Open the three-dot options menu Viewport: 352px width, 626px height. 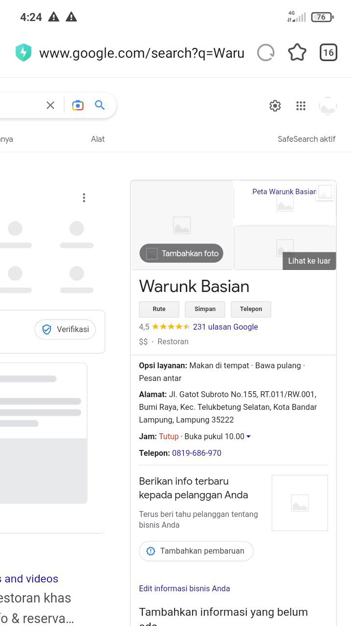(84, 198)
